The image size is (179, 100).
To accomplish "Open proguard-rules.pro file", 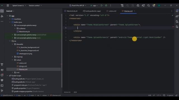I will pyautogui.click(x=29, y=85).
